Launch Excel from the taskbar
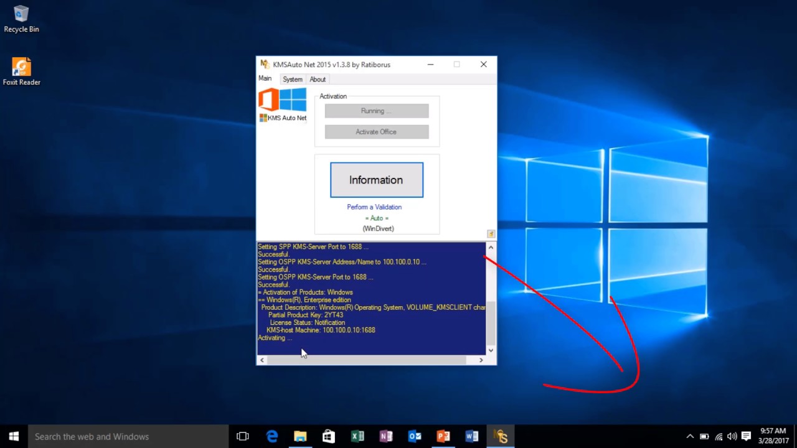 coord(357,436)
